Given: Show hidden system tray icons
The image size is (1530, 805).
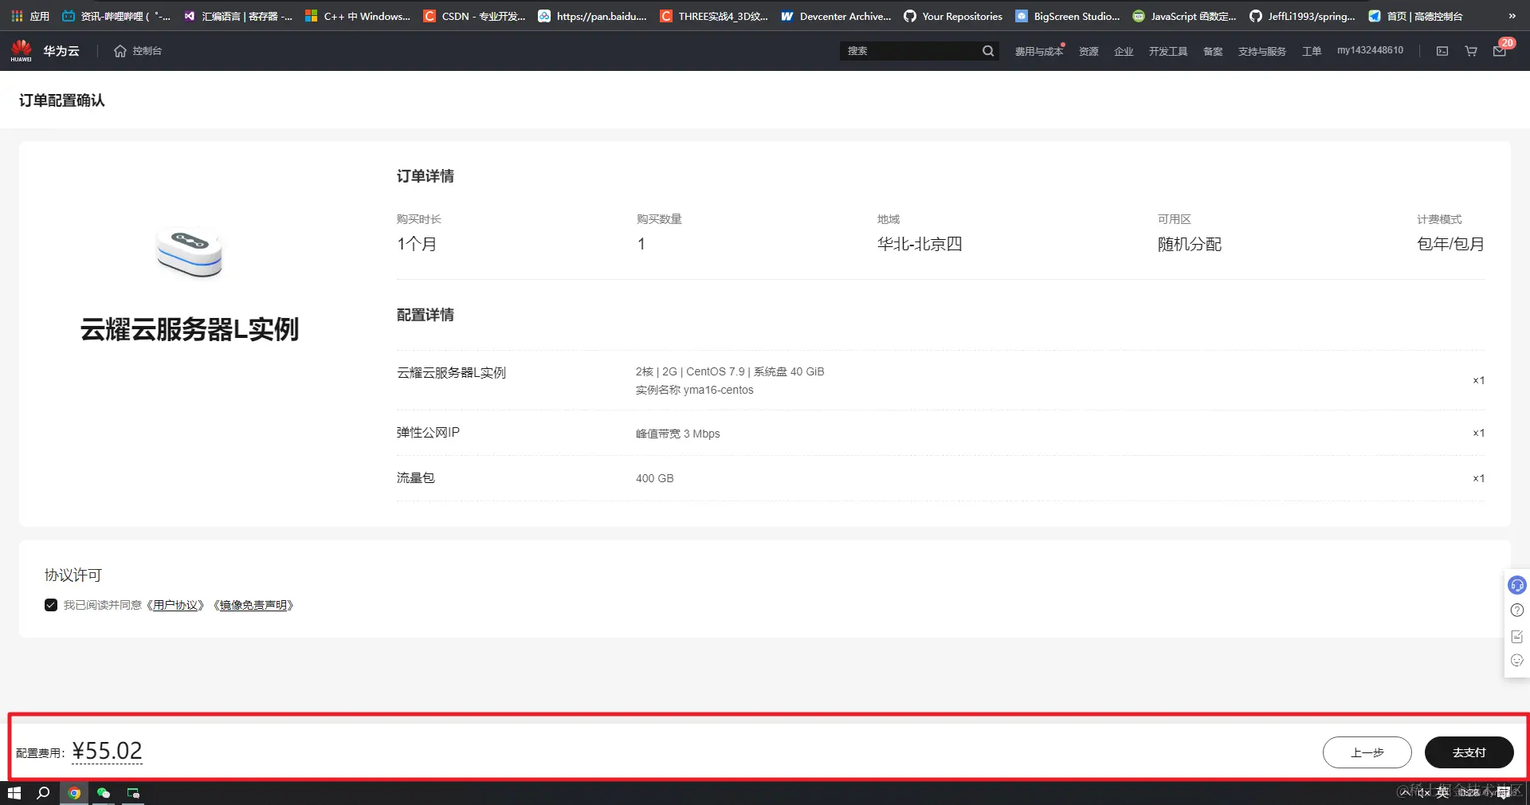Looking at the screenshot, I should coord(1406,793).
